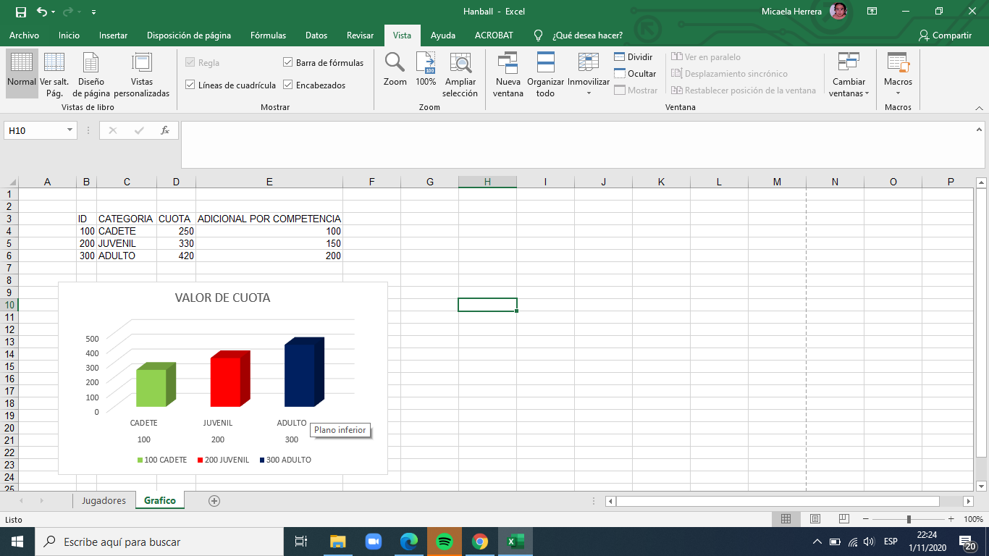
Task: Toggle Líneas de cuadrícula checkbox
Action: tap(190, 85)
